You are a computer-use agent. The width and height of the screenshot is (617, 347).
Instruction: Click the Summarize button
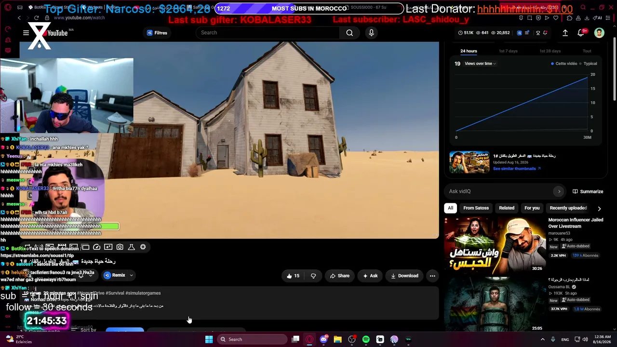coord(588,191)
